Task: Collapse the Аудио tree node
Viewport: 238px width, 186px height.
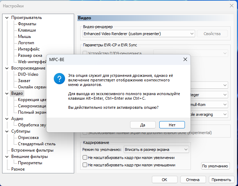Action: [x=7, y=119]
